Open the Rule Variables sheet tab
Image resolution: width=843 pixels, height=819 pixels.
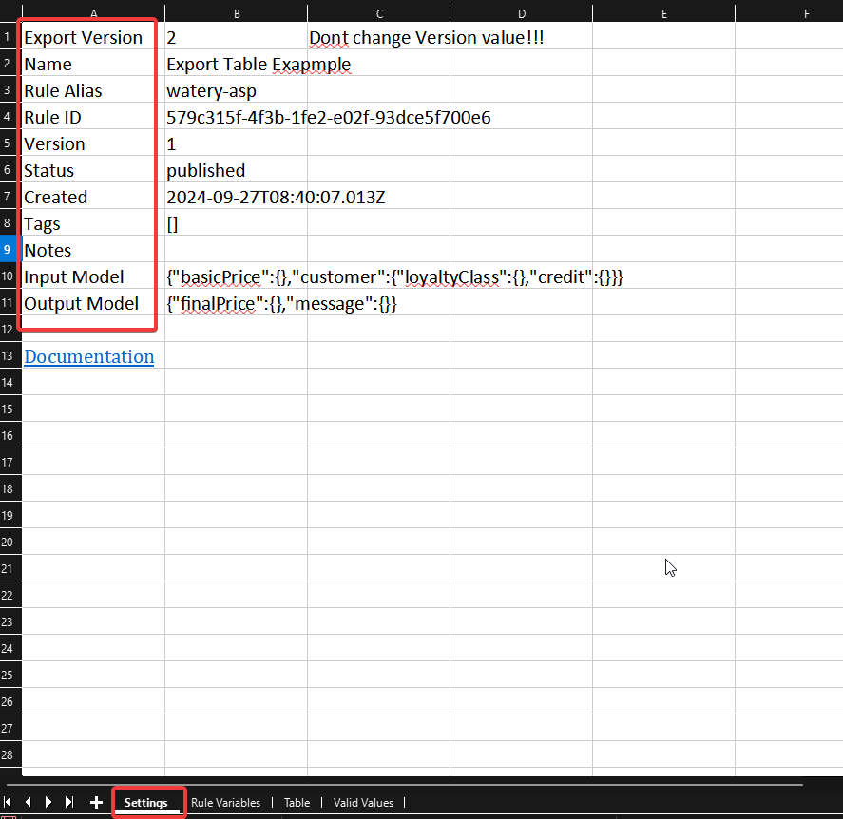(225, 803)
